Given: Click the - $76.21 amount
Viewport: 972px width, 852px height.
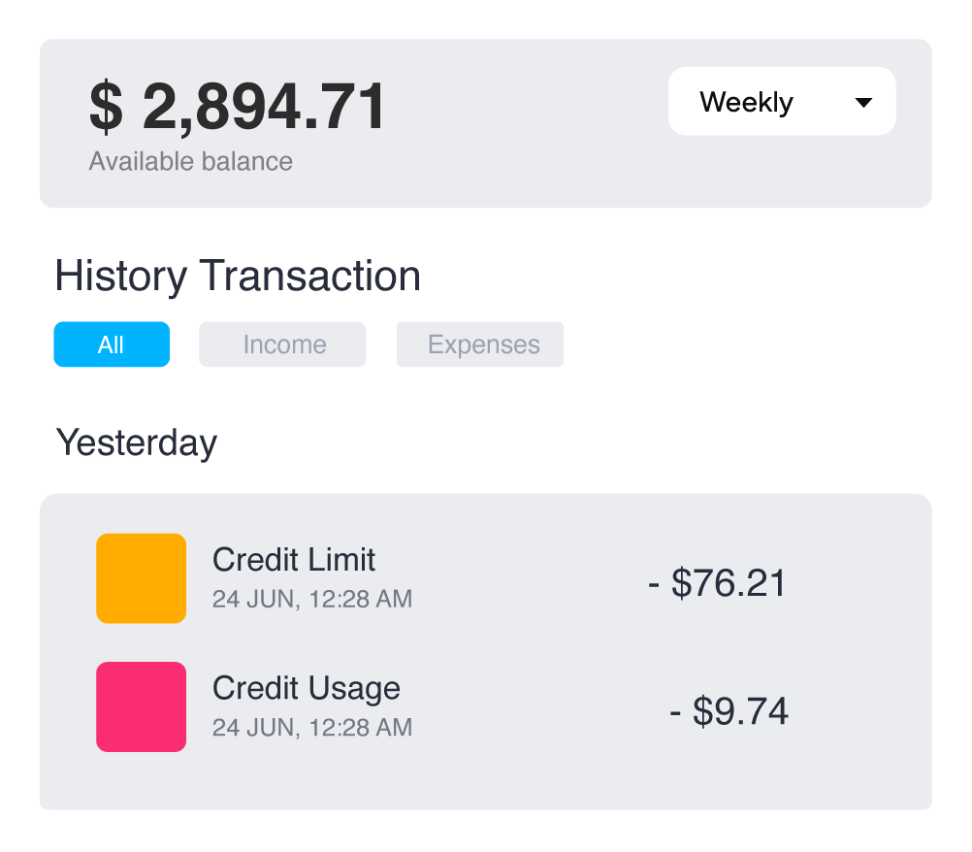Looking at the screenshot, I should (717, 583).
